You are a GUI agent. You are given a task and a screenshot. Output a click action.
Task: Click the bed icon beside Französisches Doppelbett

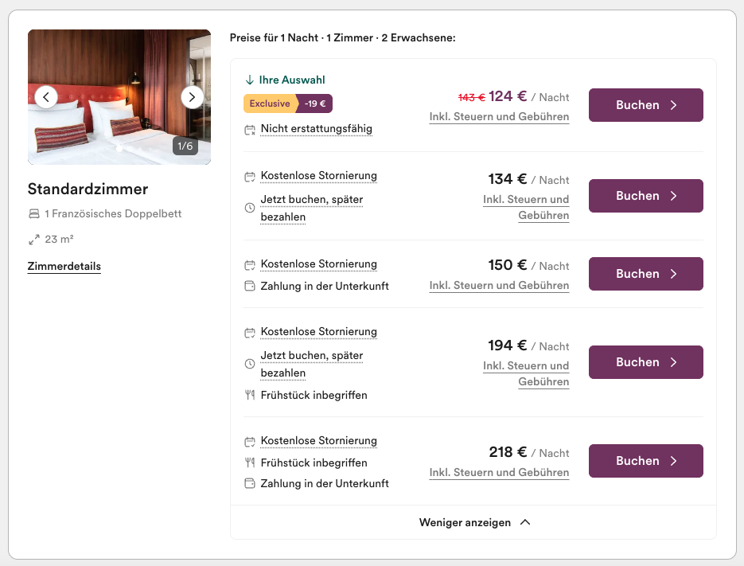[34, 213]
